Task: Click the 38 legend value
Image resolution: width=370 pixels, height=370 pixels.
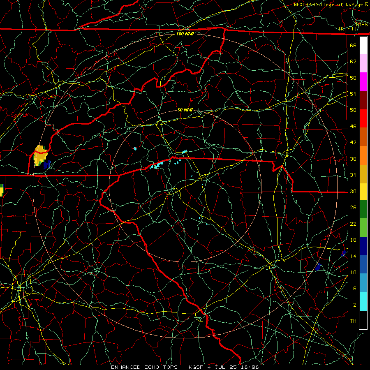Action: tap(353, 159)
